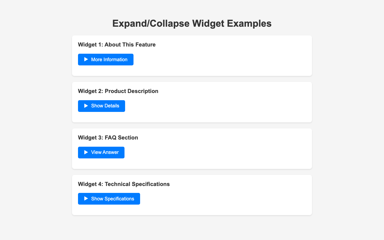Click the Widget 2: Product Description heading

tap(118, 91)
